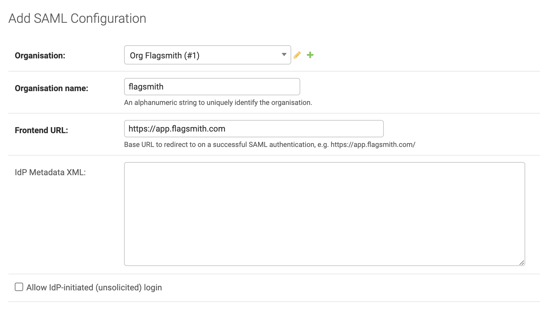Click the 'IdP Metadata XML:' label
This screenshot has height=317, width=540.
pos(50,172)
